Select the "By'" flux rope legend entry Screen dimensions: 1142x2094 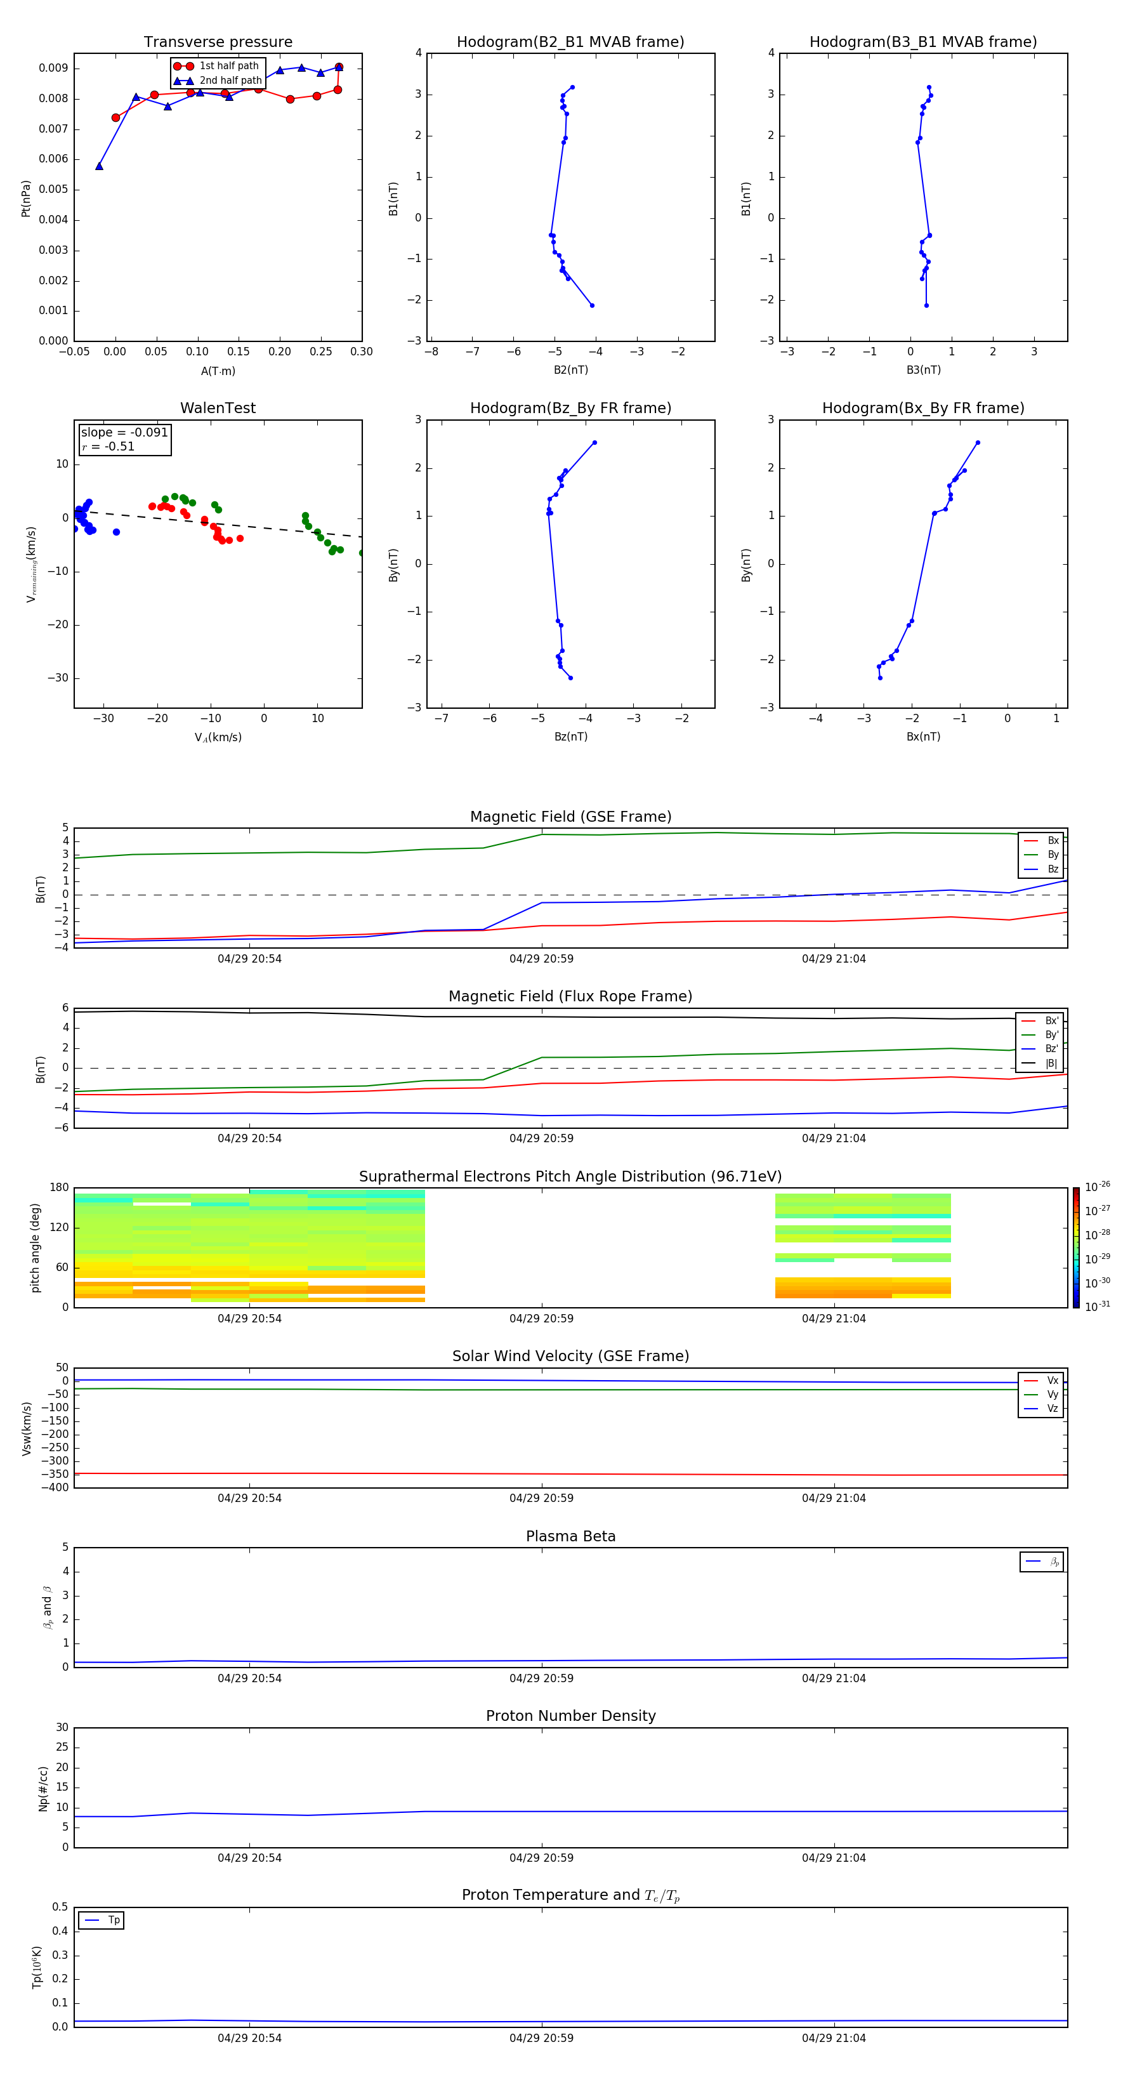(1040, 1035)
